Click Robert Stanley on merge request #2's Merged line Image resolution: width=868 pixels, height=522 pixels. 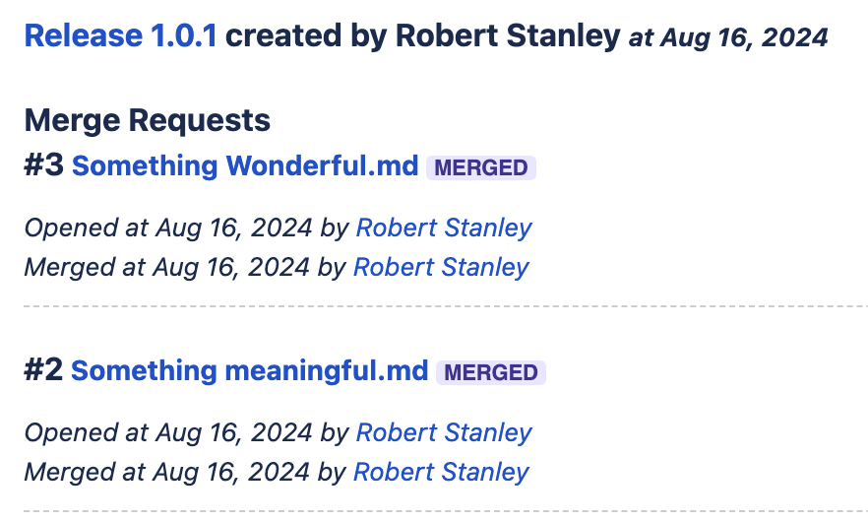441,472
